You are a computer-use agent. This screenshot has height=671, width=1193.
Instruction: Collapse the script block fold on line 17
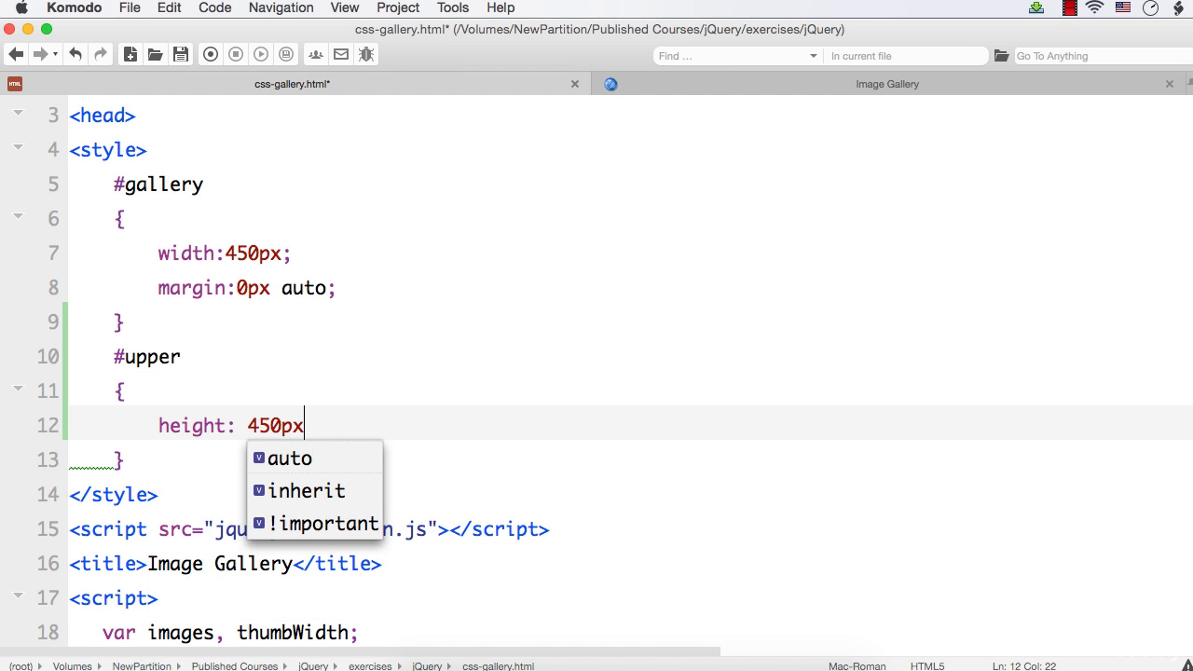[17, 596]
